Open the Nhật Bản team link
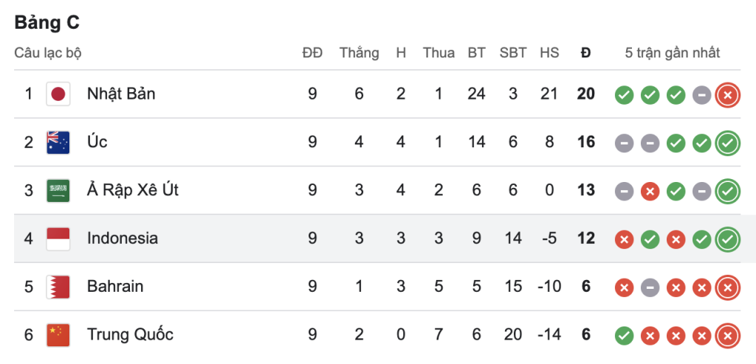 point(121,94)
